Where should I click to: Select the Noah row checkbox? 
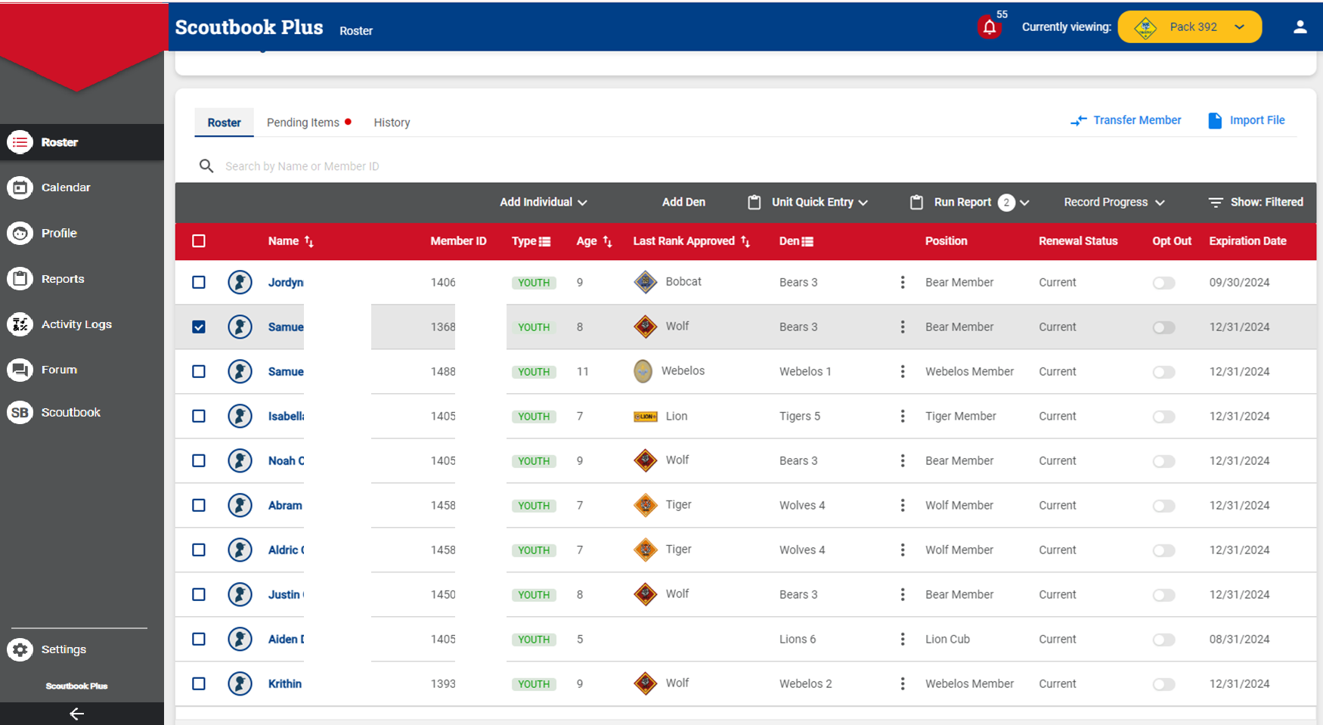[199, 460]
